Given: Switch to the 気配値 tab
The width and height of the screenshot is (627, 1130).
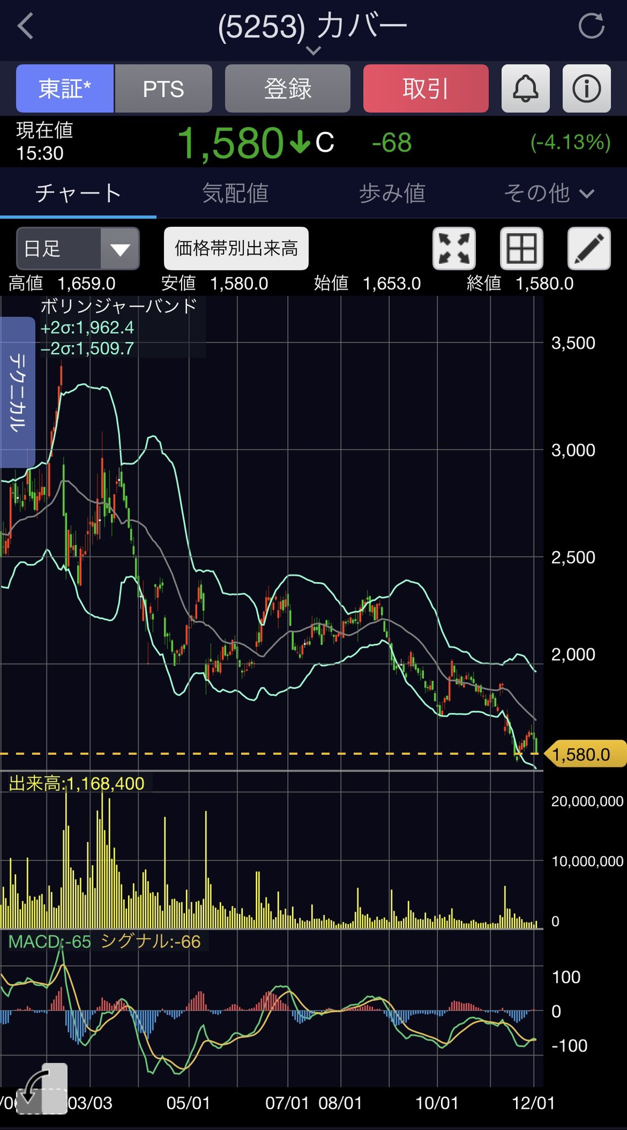Looking at the screenshot, I should [x=235, y=193].
